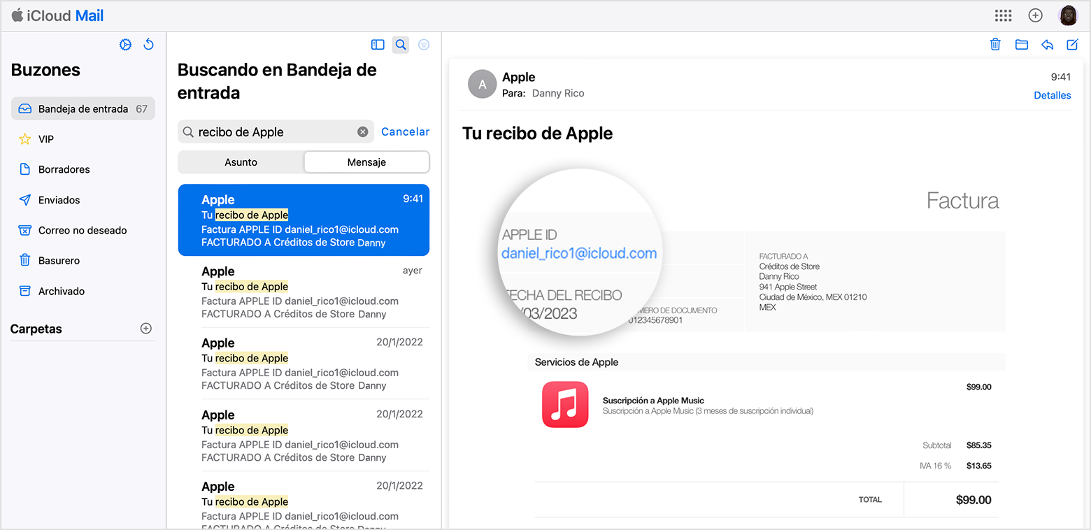Click the Buzones heading

pos(45,70)
